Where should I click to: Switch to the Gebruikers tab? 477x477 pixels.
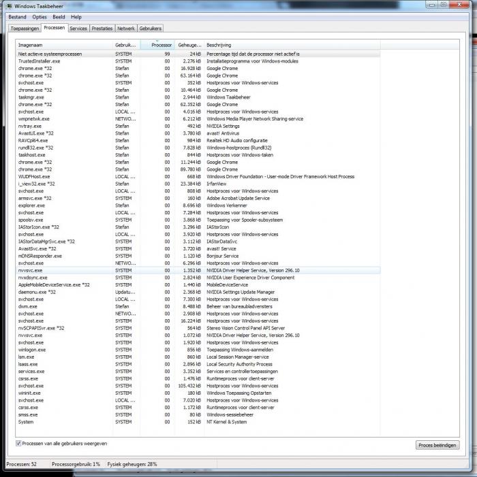click(x=150, y=29)
